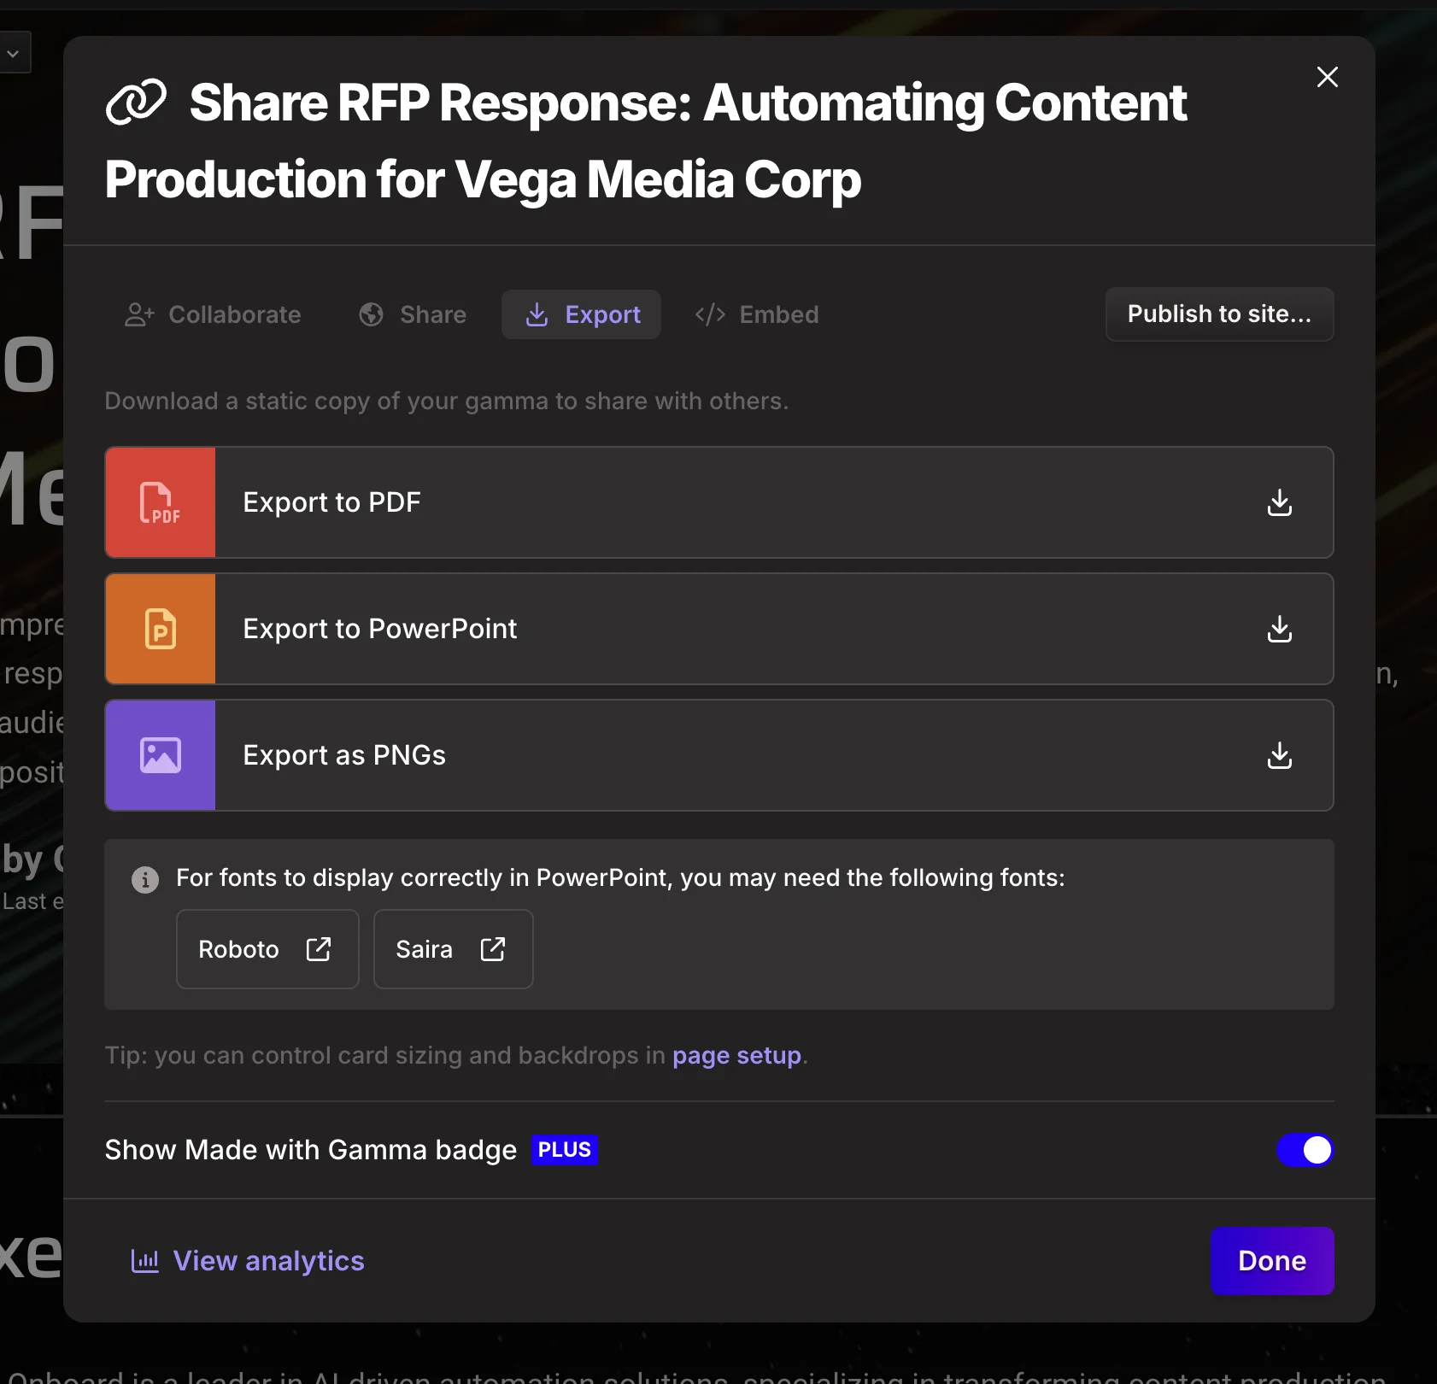The width and height of the screenshot is (1437, 1384).
Task: Click the analytics bar chart icon
Action: (145, 1261)
